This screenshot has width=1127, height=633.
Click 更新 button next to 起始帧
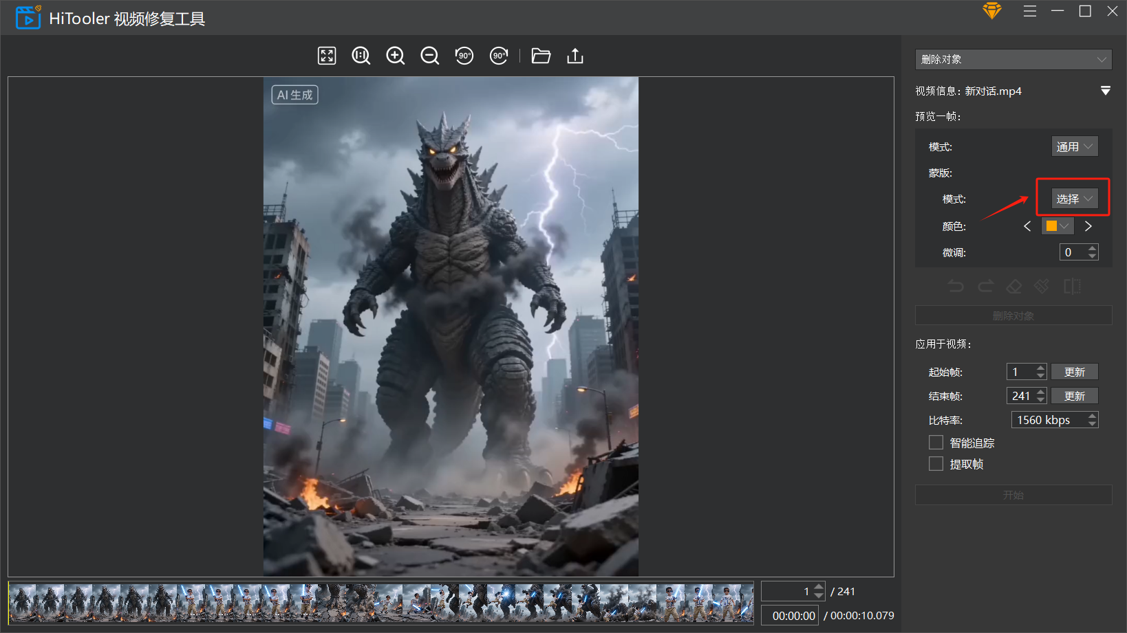pyautogui.click(x=1074, y=372)
